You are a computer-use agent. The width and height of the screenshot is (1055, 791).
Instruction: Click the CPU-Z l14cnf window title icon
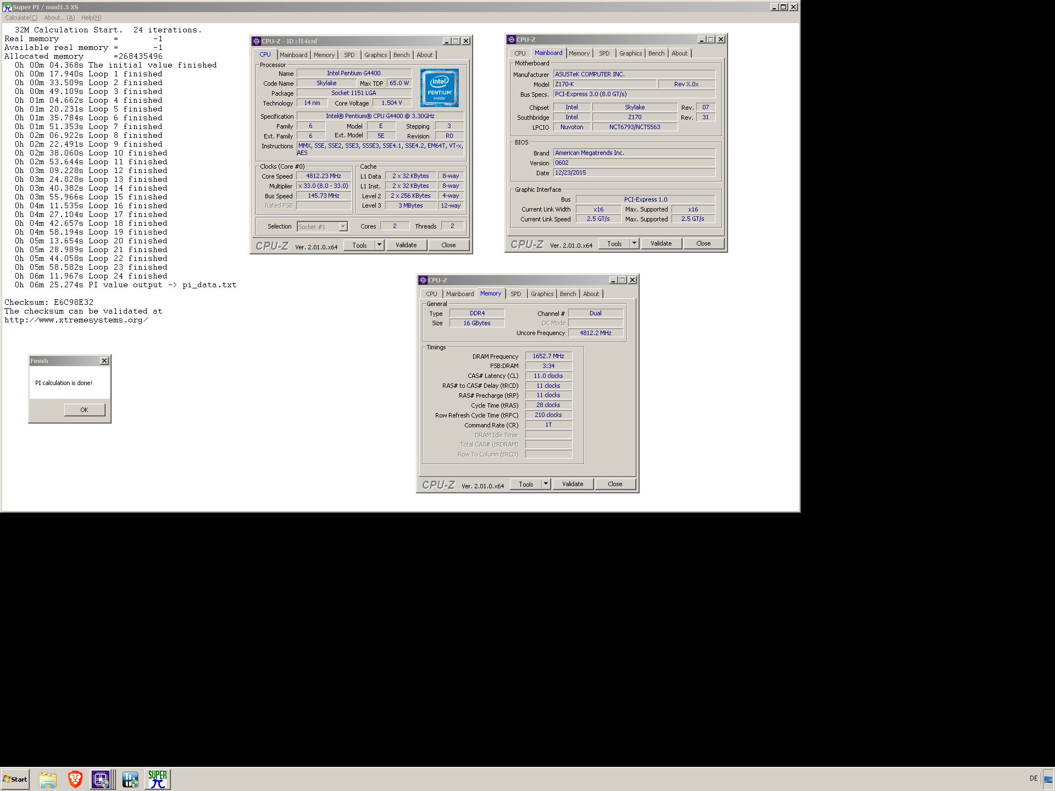[257, 41]
